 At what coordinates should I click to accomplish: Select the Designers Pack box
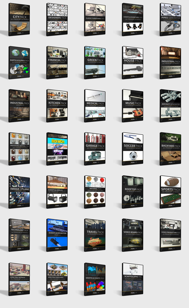(x=57, y=20)
